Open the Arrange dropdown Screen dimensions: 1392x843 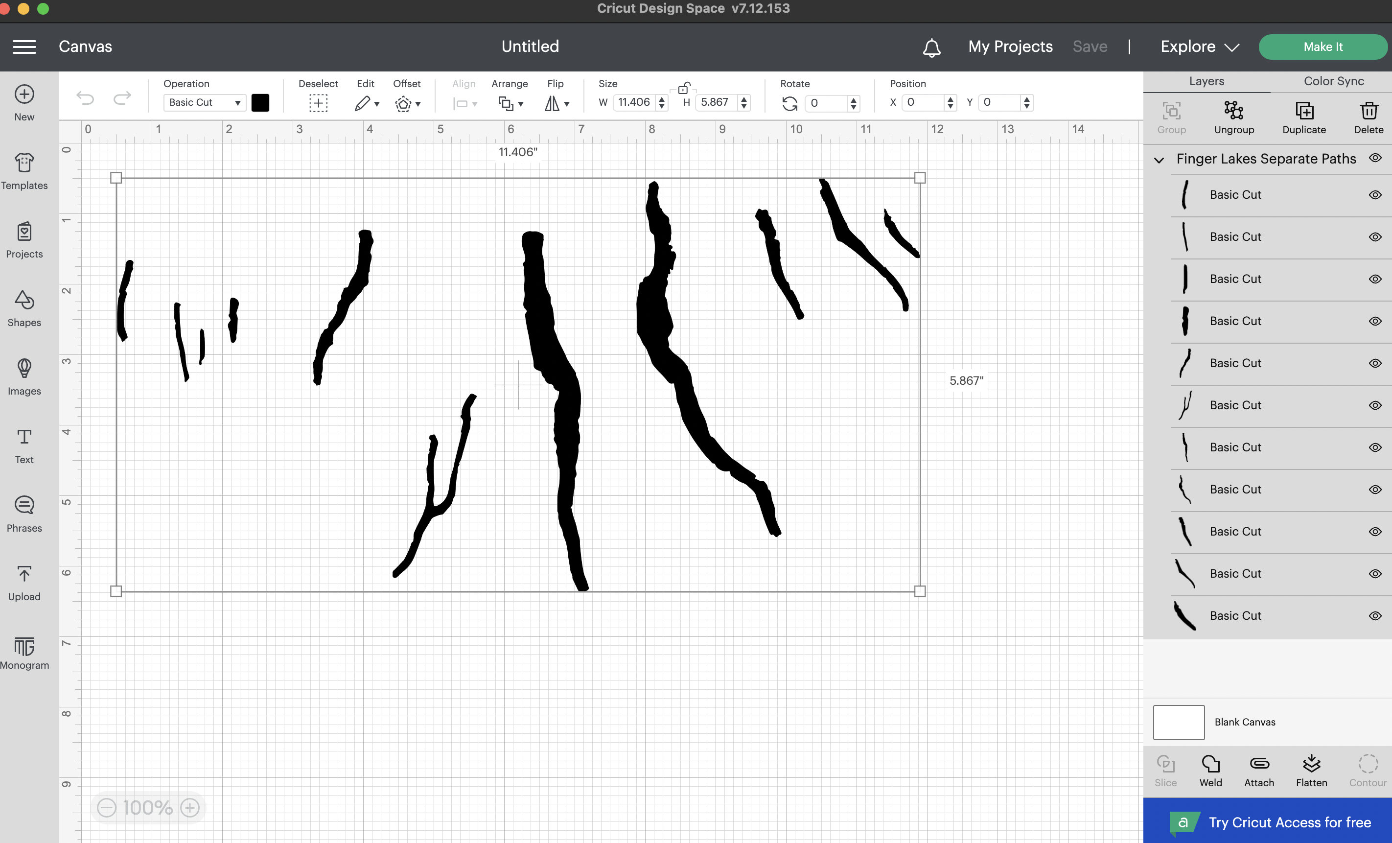coord(510,103)
